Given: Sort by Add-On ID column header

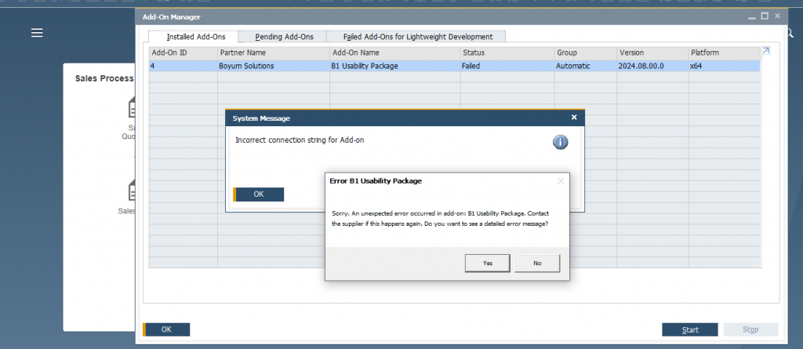Looking at the screenshot, I should pos(183,53).
